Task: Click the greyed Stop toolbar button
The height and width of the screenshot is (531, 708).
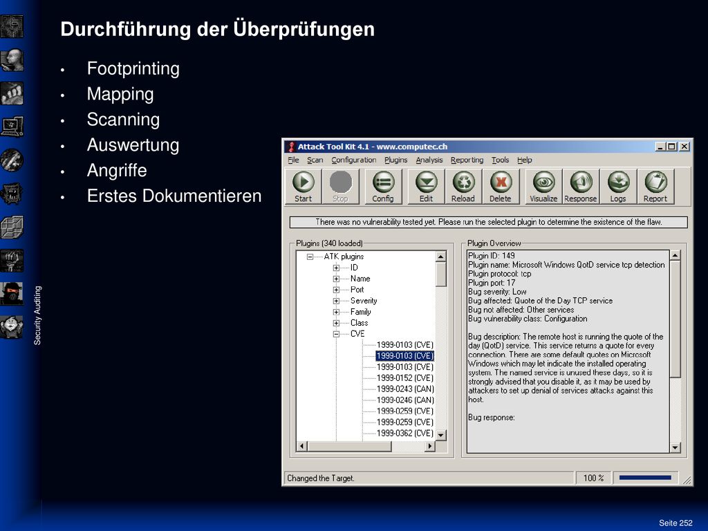Action: click(340, 187)
